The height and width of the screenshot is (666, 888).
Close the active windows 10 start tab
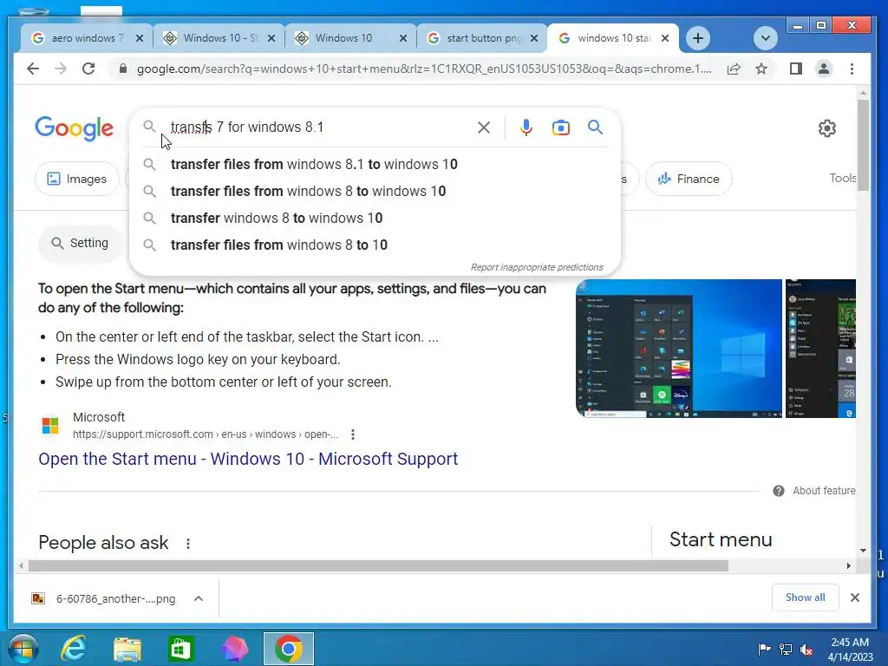point(665,38)
